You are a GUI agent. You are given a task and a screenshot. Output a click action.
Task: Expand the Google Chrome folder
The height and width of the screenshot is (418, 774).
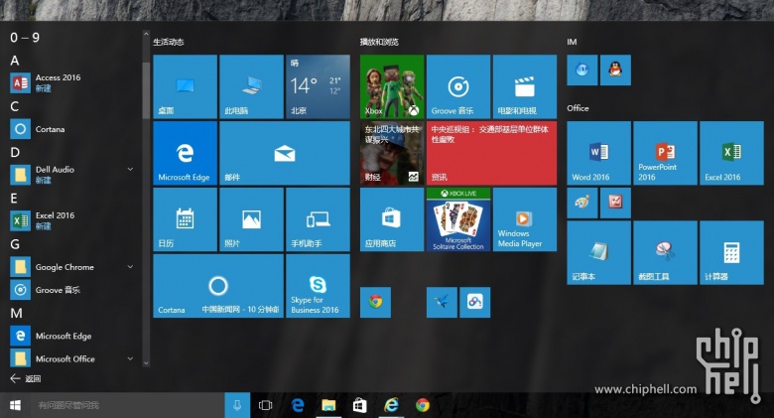click(130, 267)
